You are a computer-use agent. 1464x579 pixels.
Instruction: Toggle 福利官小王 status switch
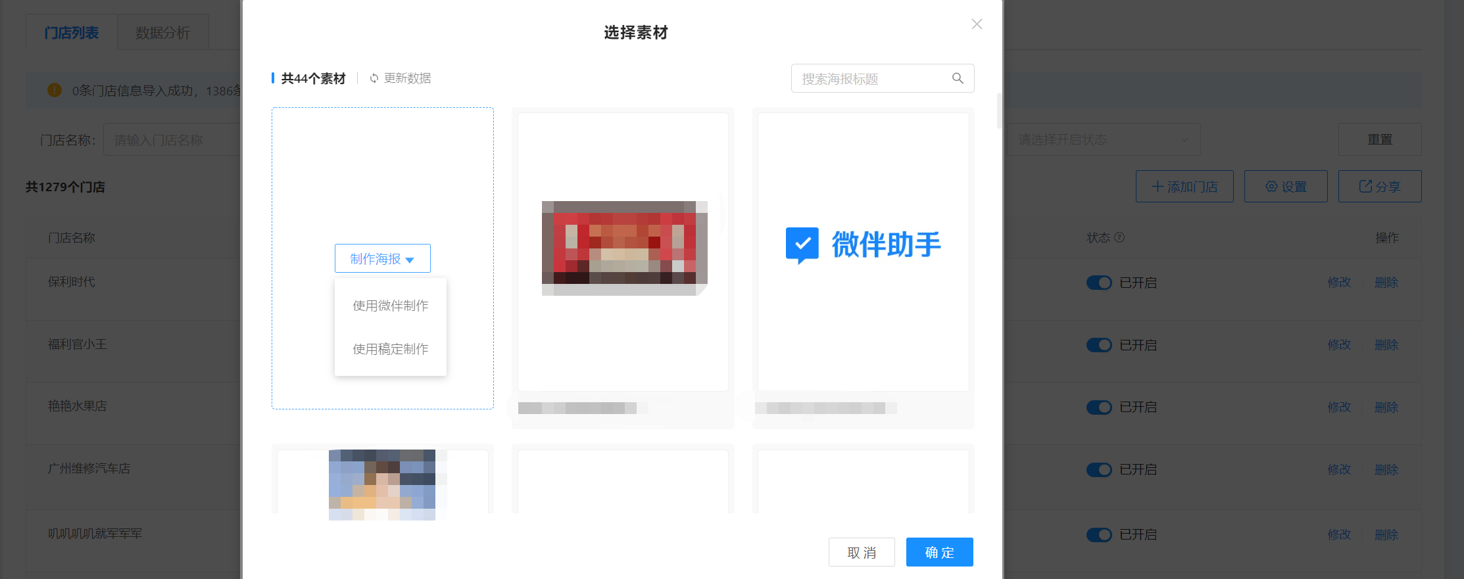click(1099, 345)
